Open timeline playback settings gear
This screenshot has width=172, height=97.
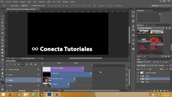(26, 64)
